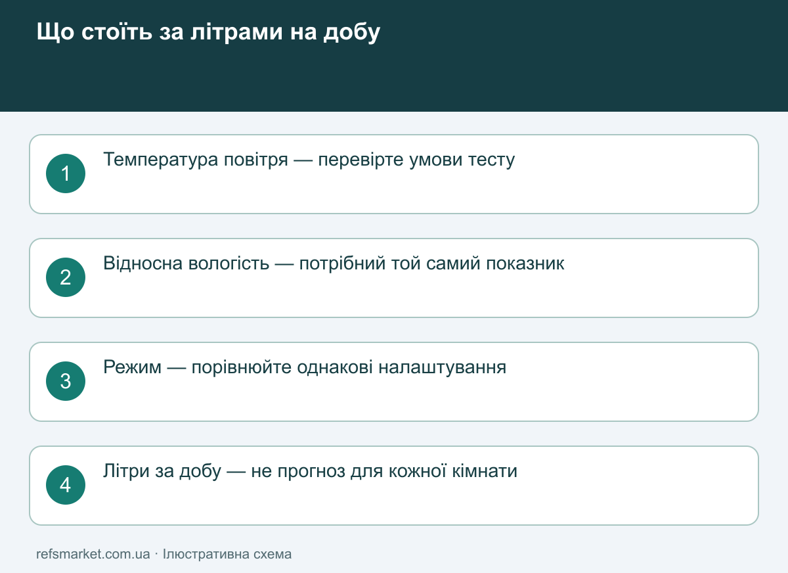Select the "Температура повітря — перевірте умови тесту" text
The height and width of the screenshot is (573, 788).
pos(309,160)
